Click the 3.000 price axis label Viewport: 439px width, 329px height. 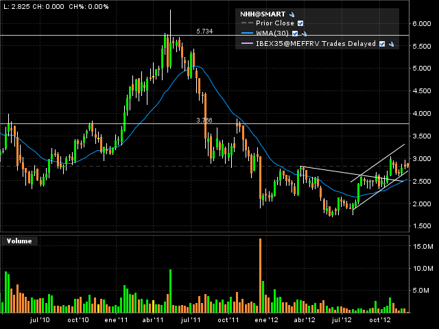422,158
